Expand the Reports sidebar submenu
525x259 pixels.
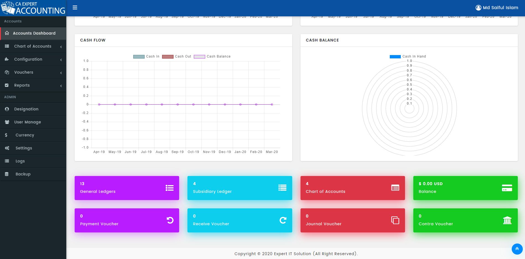click(33, 85)
